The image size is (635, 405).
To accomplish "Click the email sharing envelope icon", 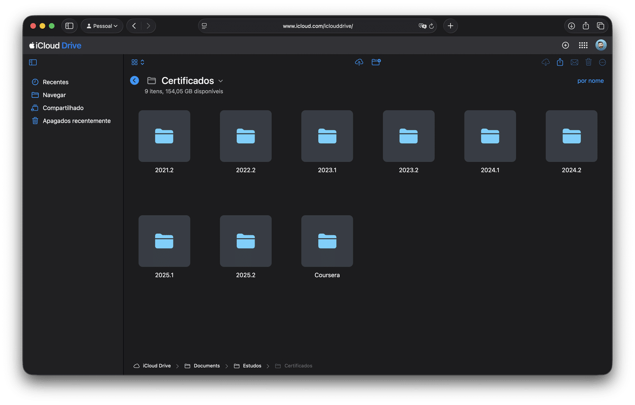I will pos(575,62).
